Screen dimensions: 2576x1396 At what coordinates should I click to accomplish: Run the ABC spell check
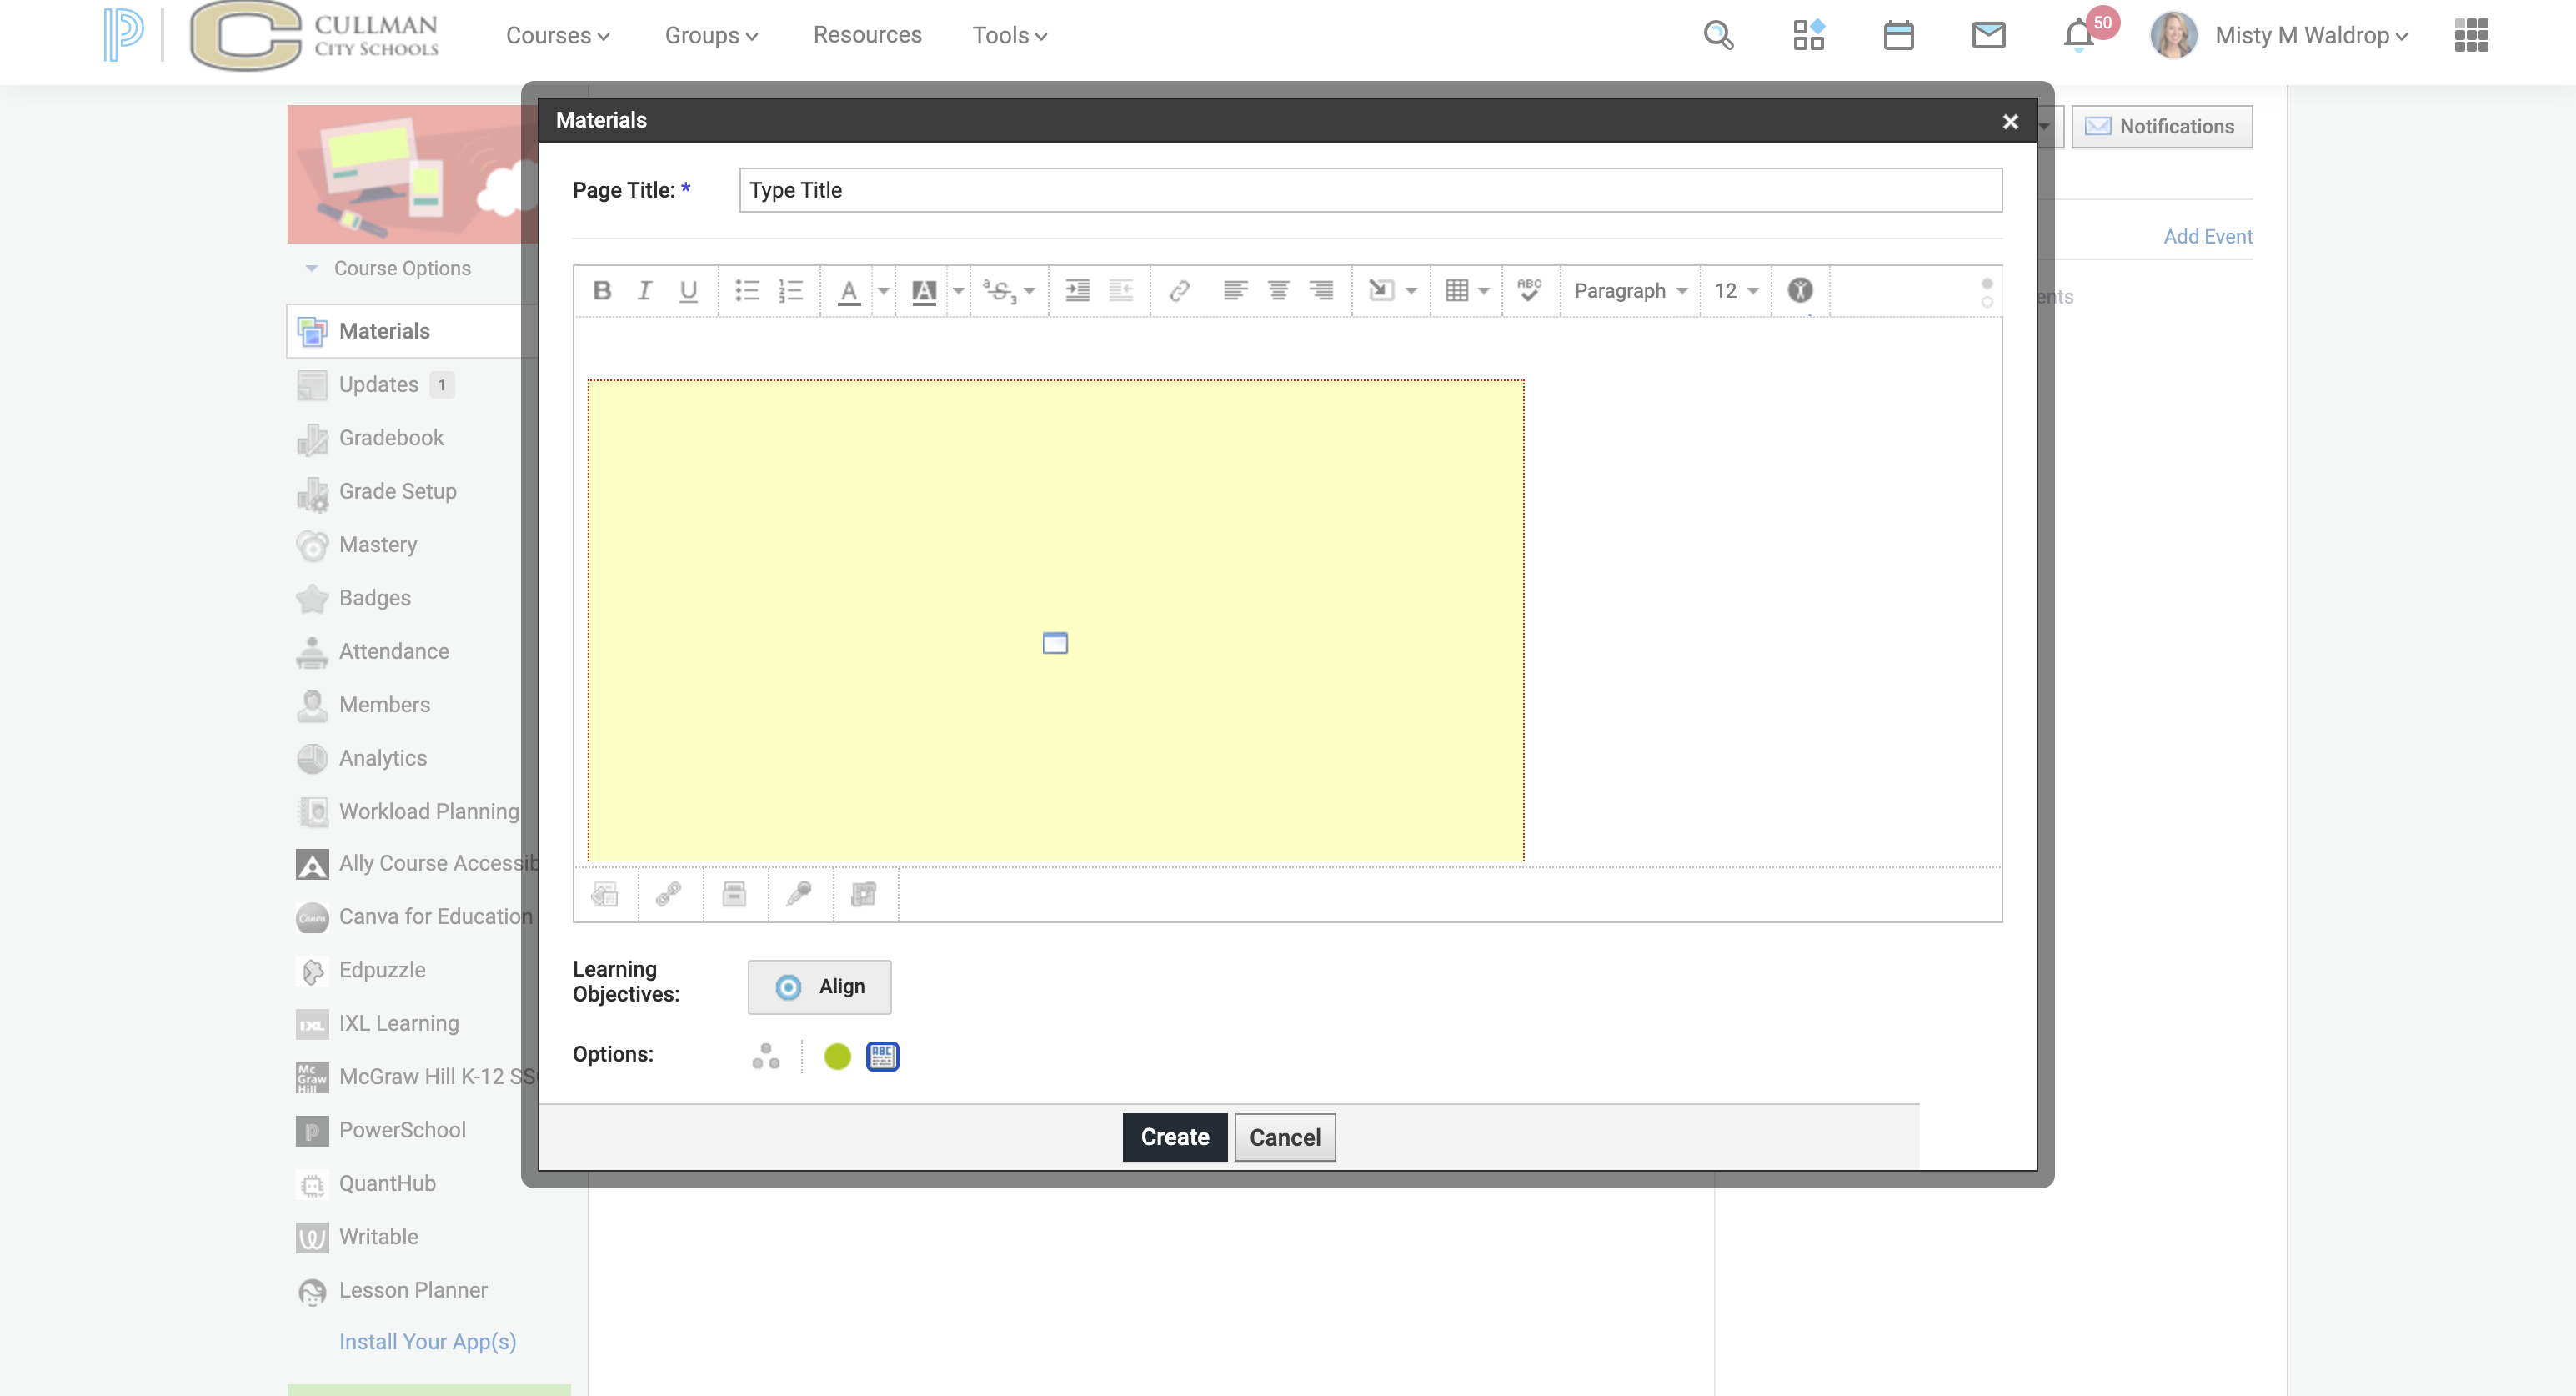[x=1529, y=291]
